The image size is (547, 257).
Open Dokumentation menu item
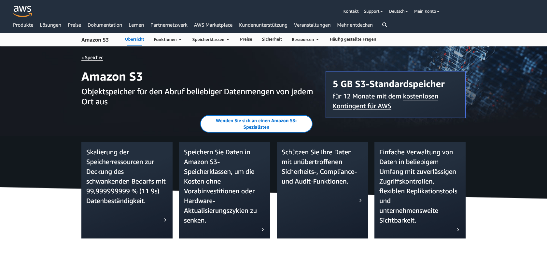click(x=105, y=25)
